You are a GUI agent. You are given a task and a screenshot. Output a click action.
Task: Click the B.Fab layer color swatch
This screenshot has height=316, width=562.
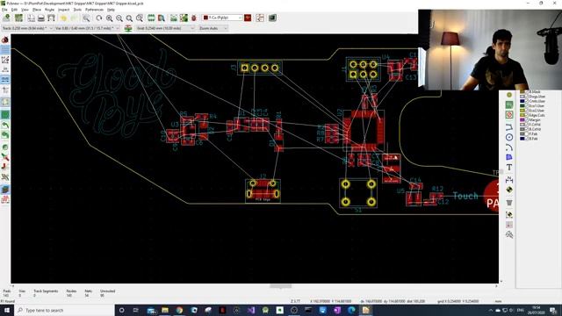(522, 139)
